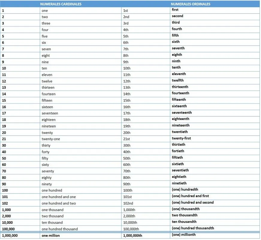Click '(one) hundredth'
261x240 pixels.
(185, 190)
